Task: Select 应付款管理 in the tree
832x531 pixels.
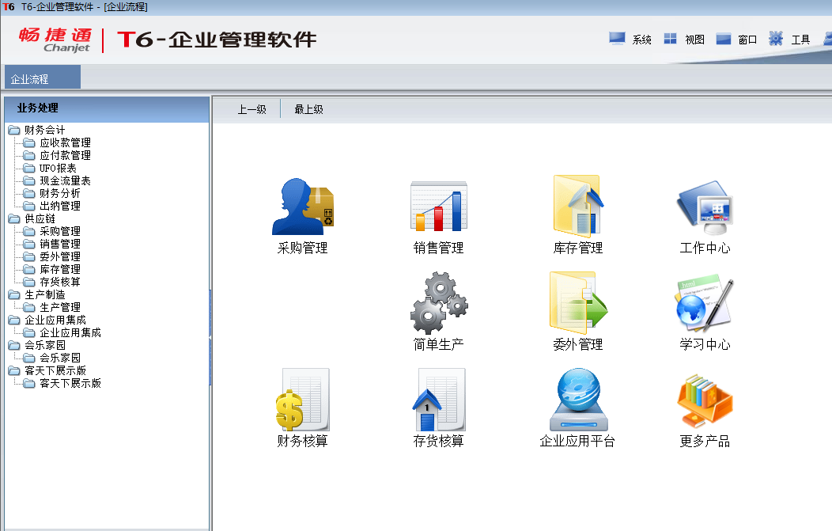Action: coord(66,156)
